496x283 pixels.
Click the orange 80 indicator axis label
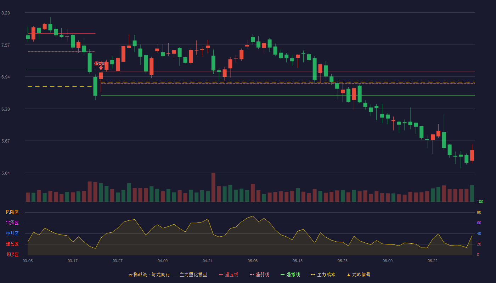click(x=479, y=213)
